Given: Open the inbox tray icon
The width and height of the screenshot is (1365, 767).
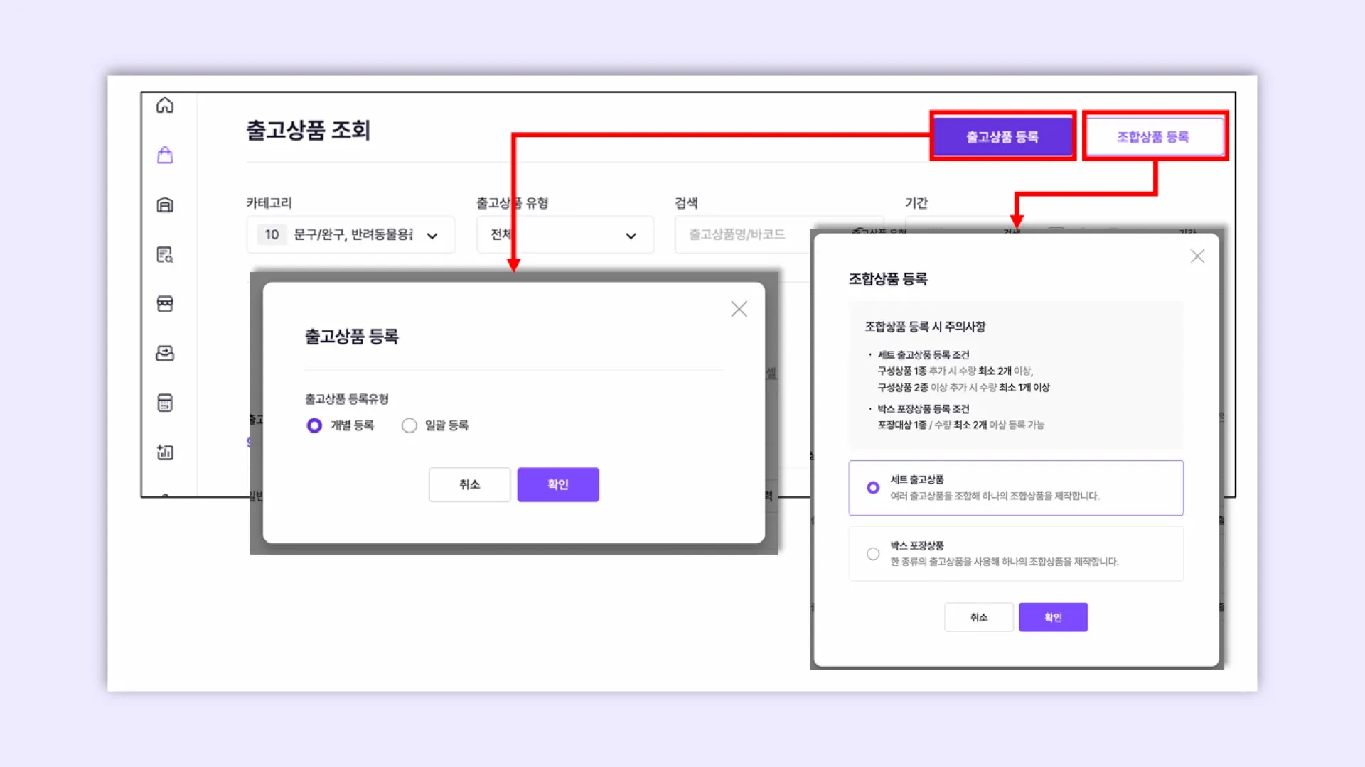Looking at the screenshot, I should click(x=165, y=354).
